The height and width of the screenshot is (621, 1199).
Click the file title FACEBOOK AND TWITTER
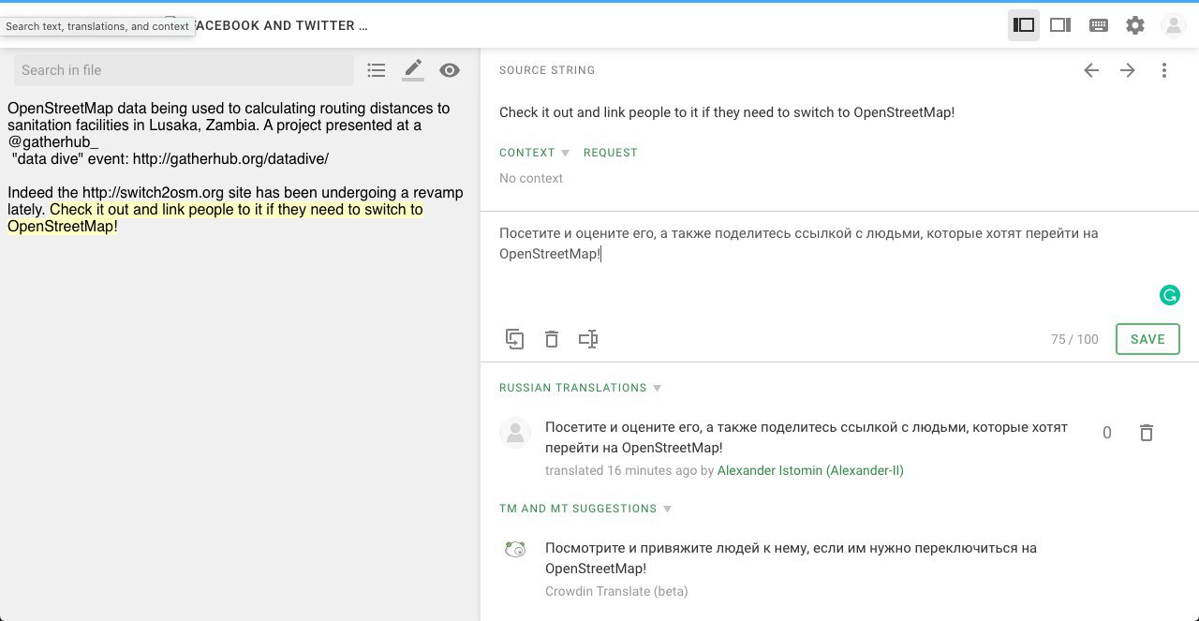click(280, 25)
